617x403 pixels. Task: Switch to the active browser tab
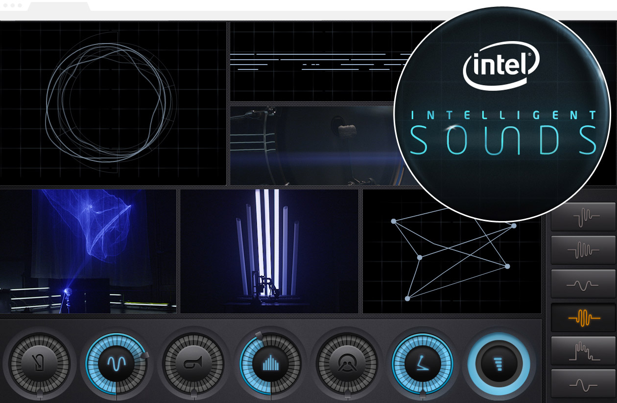point(59,7)
